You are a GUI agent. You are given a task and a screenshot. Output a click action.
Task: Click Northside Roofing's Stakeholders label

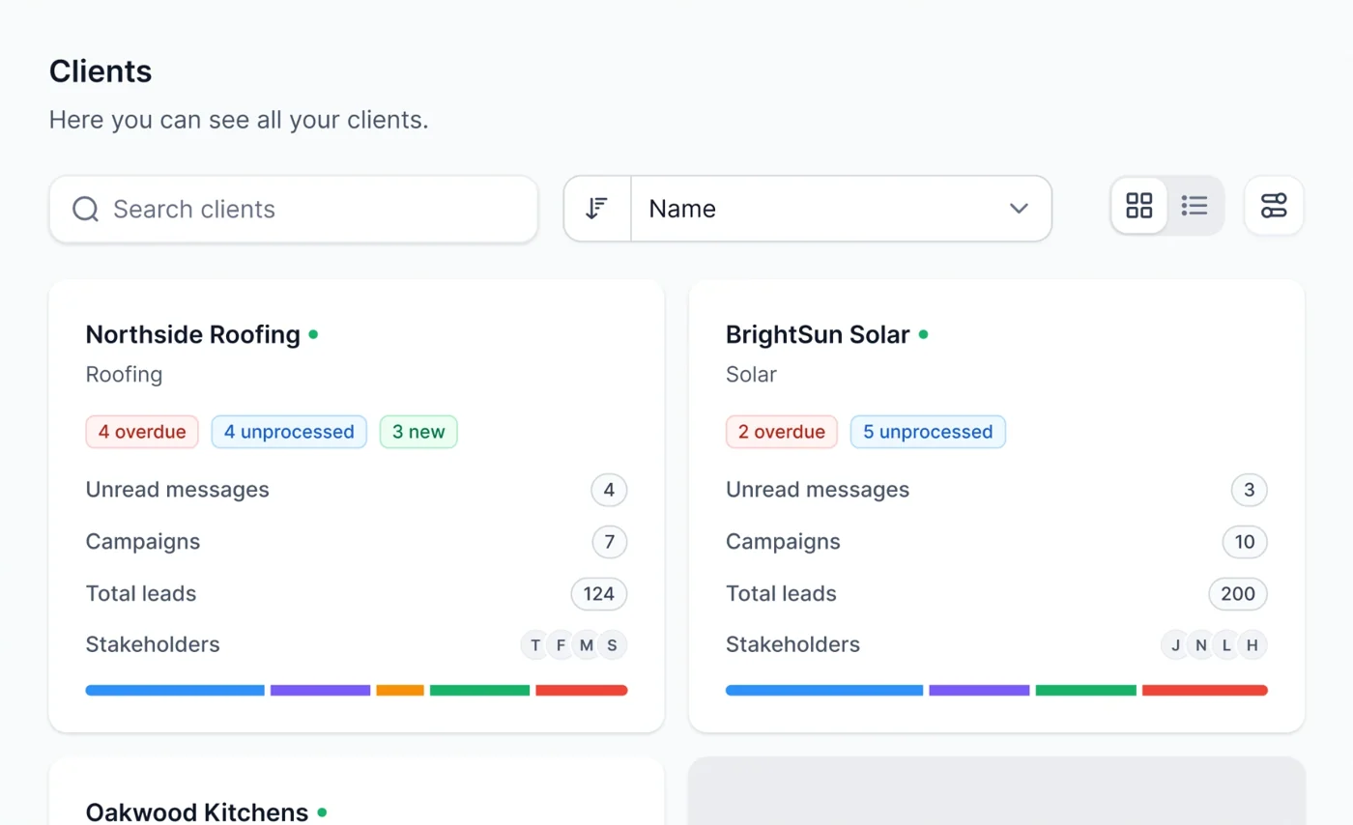coord(153,644)
